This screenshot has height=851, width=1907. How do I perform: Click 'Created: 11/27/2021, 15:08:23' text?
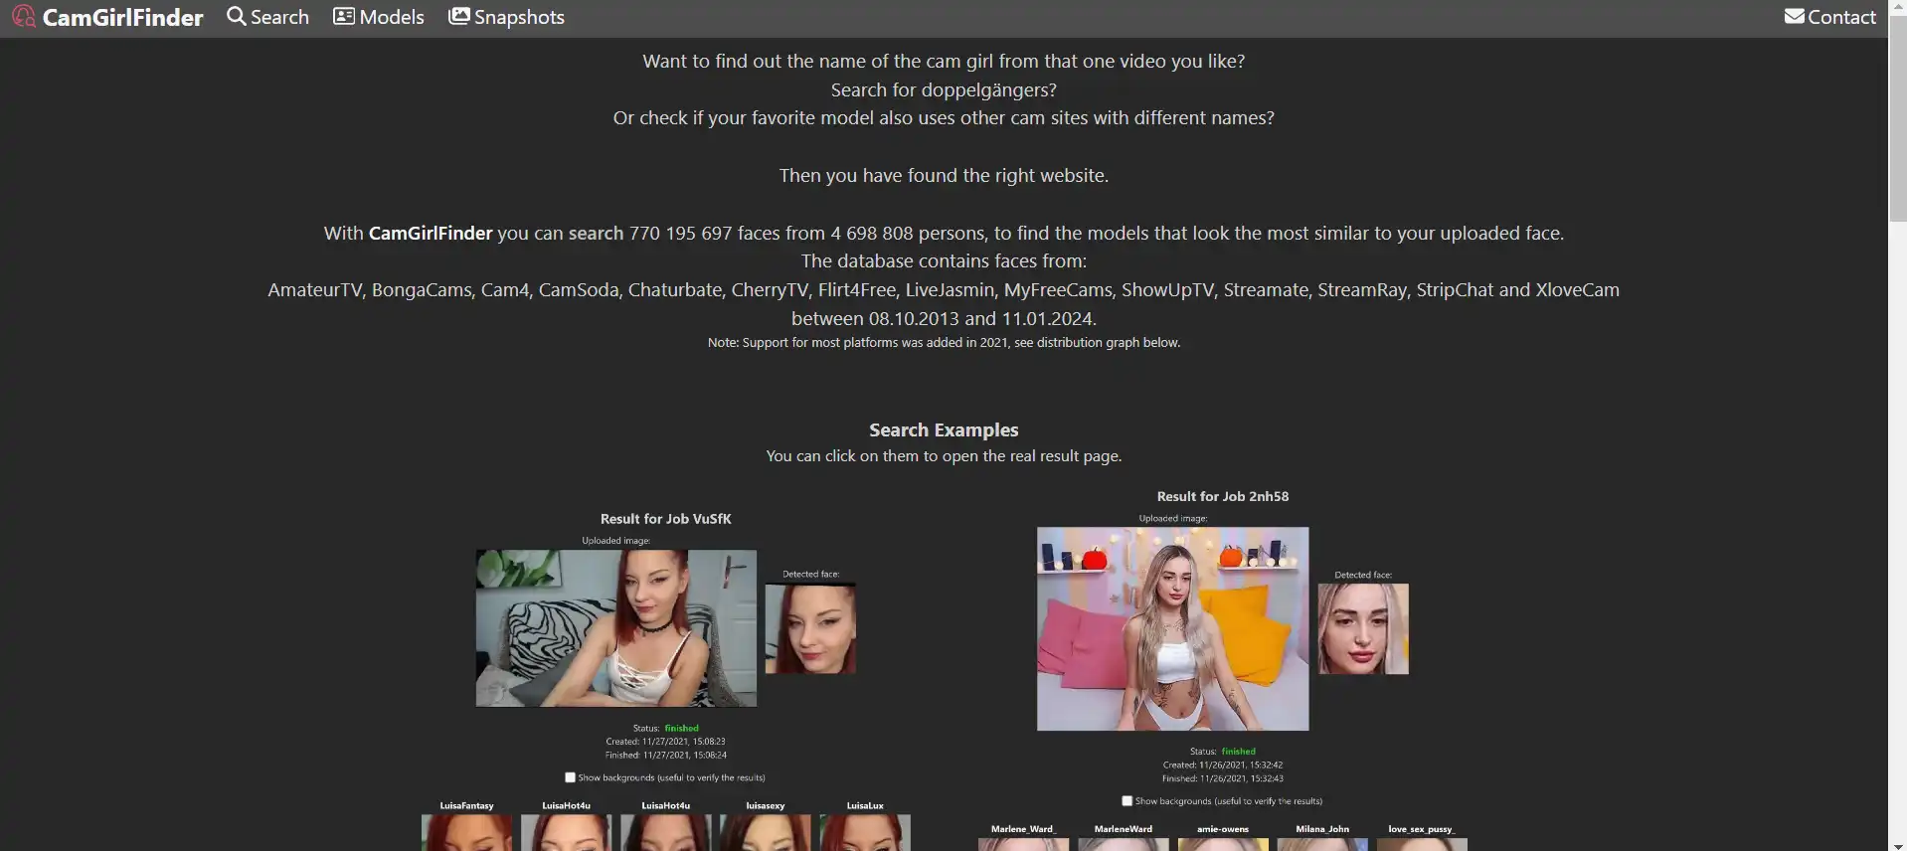click(665, 742)
